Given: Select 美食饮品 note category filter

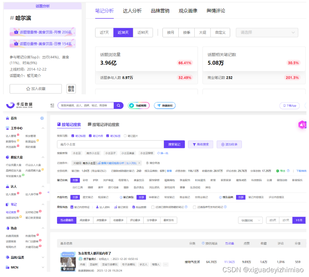Looking at the screenshot, I should point(139,180).
